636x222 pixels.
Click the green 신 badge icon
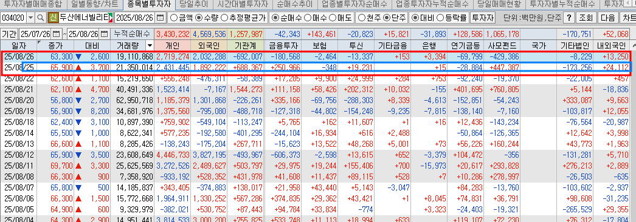pos(53,18)
